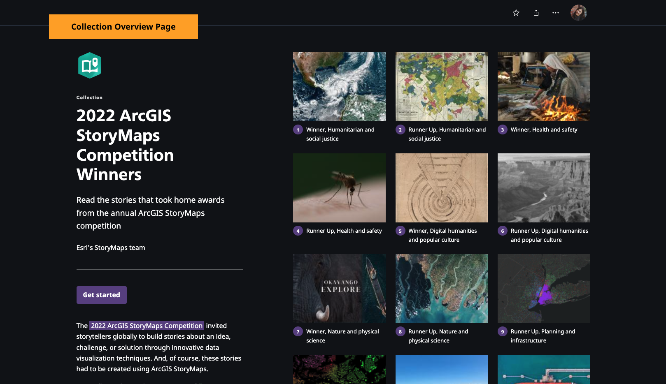Select the numbered badge 1 on the first story

(x=298, y=130)
